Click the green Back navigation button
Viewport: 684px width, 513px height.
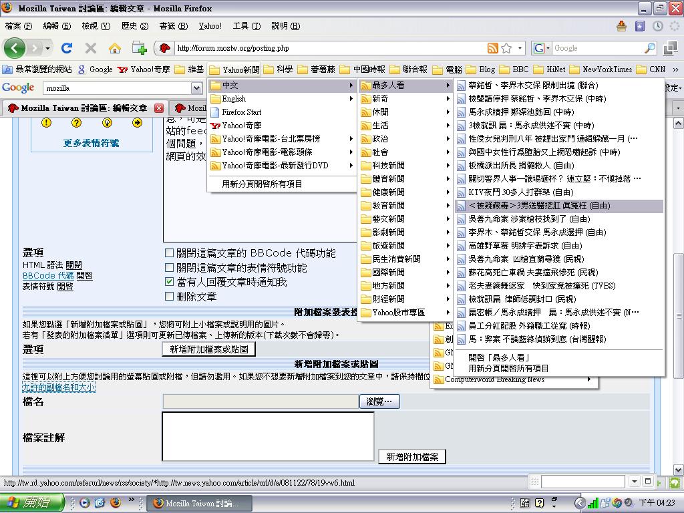point(15,48)
